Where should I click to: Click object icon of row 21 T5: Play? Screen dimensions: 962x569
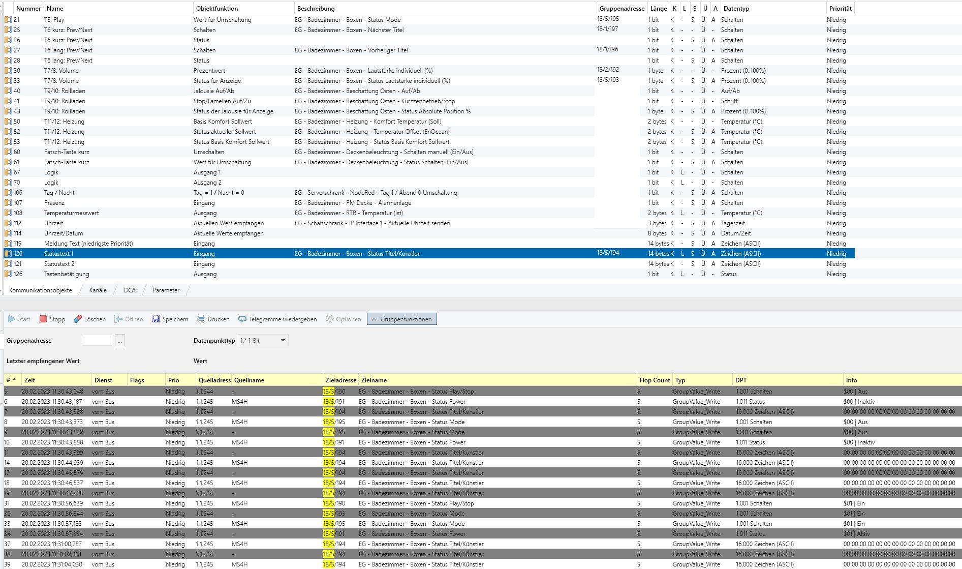8,20
